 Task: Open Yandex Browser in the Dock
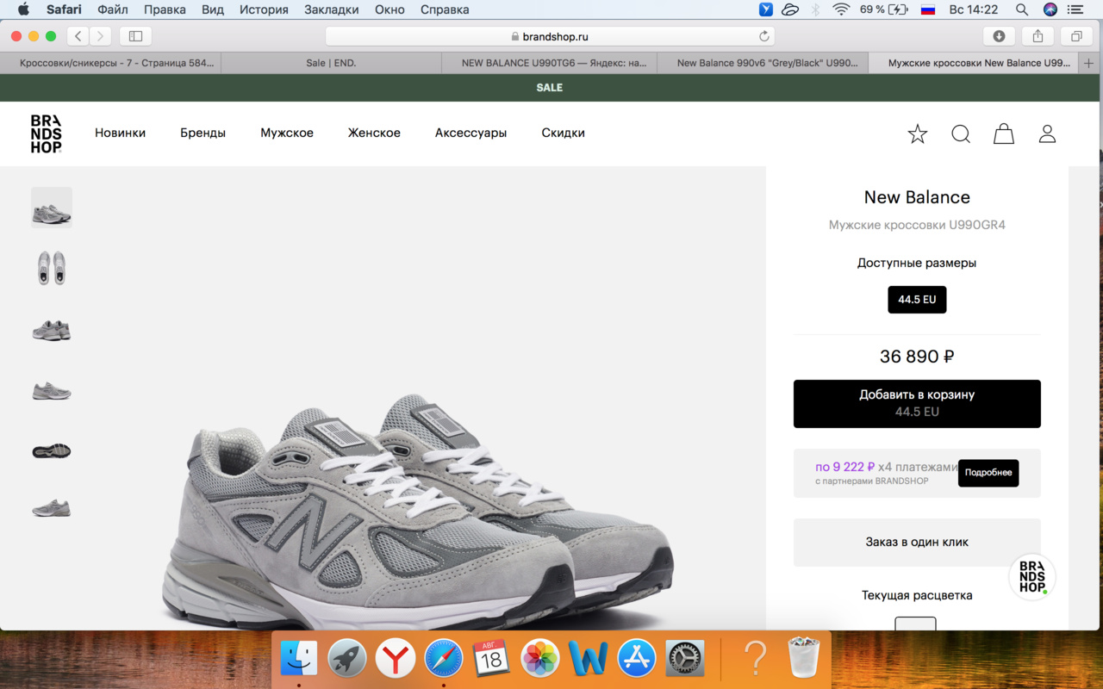coord(396,659)
